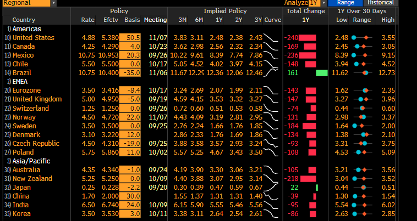Click the Japan curve sparkline

click(x=271, y=187)
